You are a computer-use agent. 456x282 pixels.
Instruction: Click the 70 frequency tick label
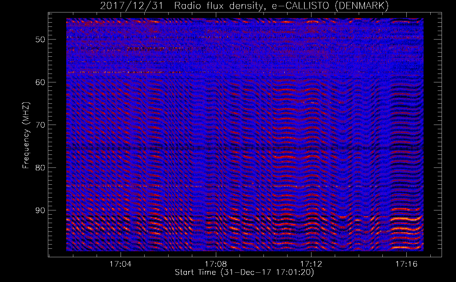tap(40, 125)
